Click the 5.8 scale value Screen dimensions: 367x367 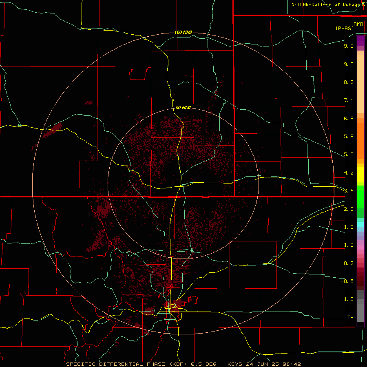coord(349,137)
